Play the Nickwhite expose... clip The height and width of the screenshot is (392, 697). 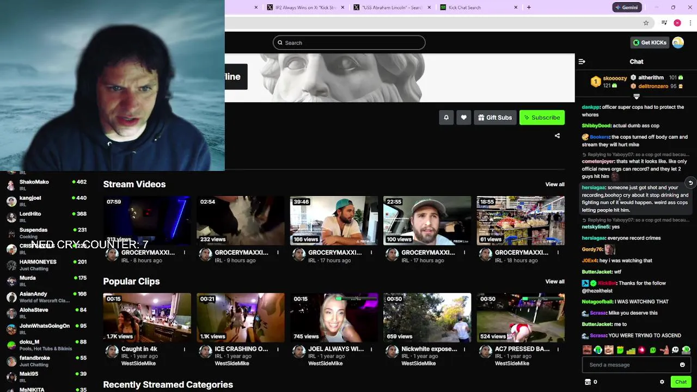click(427, 317)
